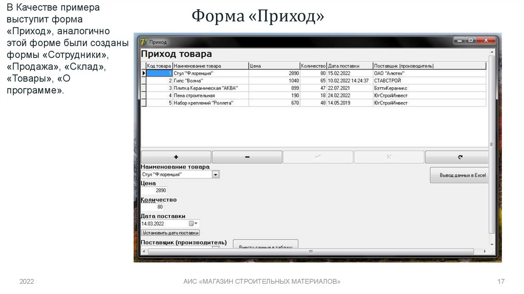Image resolution: width=524 pixels, height=294 pixels.
Task: Select the cell Набор креплений "Роллета"
Action: pyautogui.click(x=210, y=102)
